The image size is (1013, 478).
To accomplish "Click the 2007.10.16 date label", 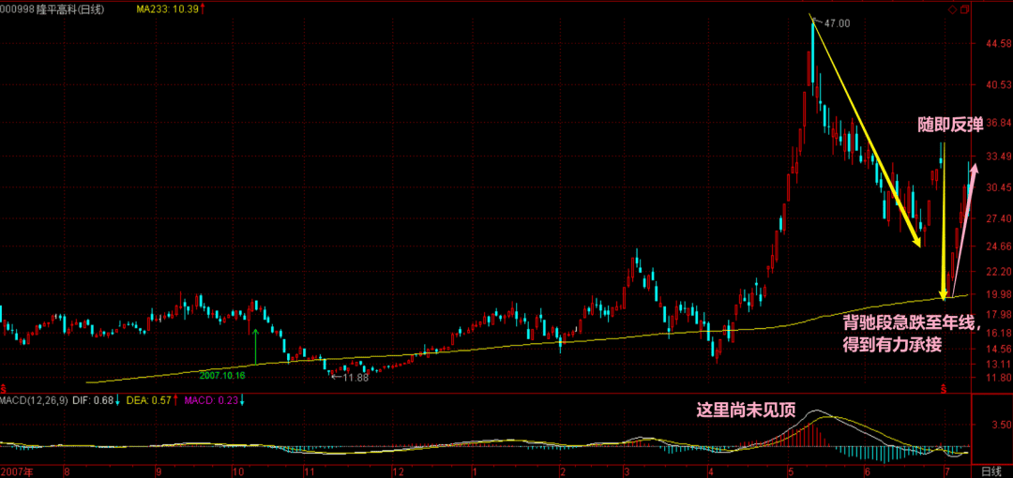I will coord(221,374).
